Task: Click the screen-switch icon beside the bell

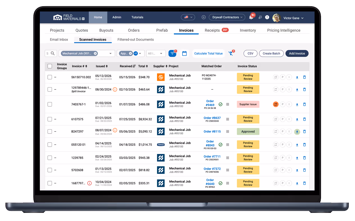Action: (260, 17)
